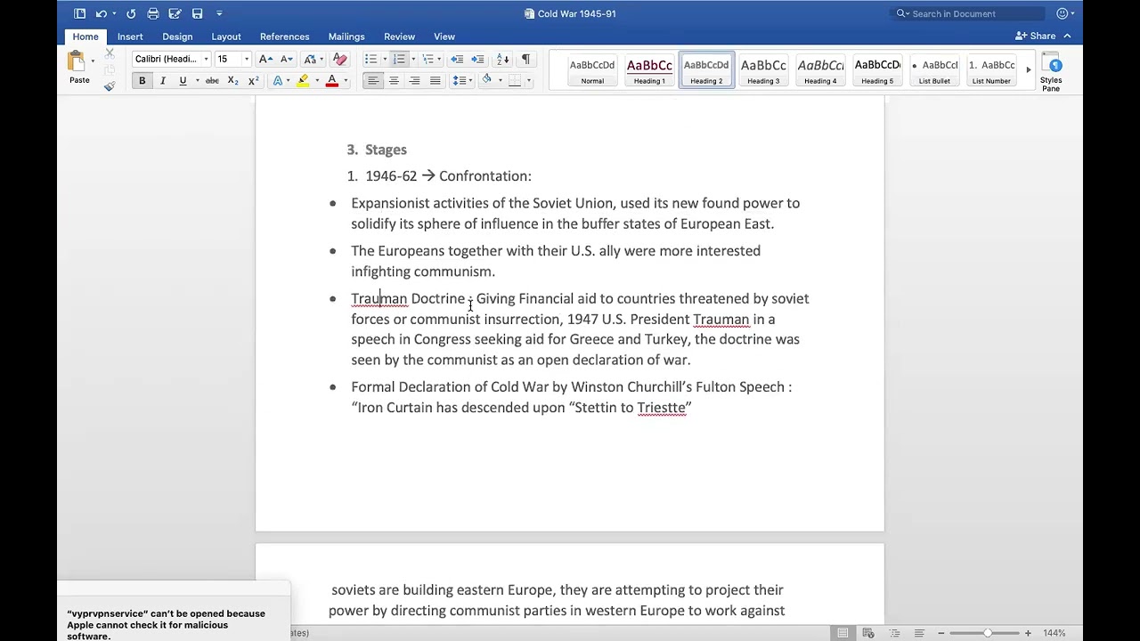The image size is (1140, 641).
Task: Apply the yellow text highlight color
Action: pos(303,81)
